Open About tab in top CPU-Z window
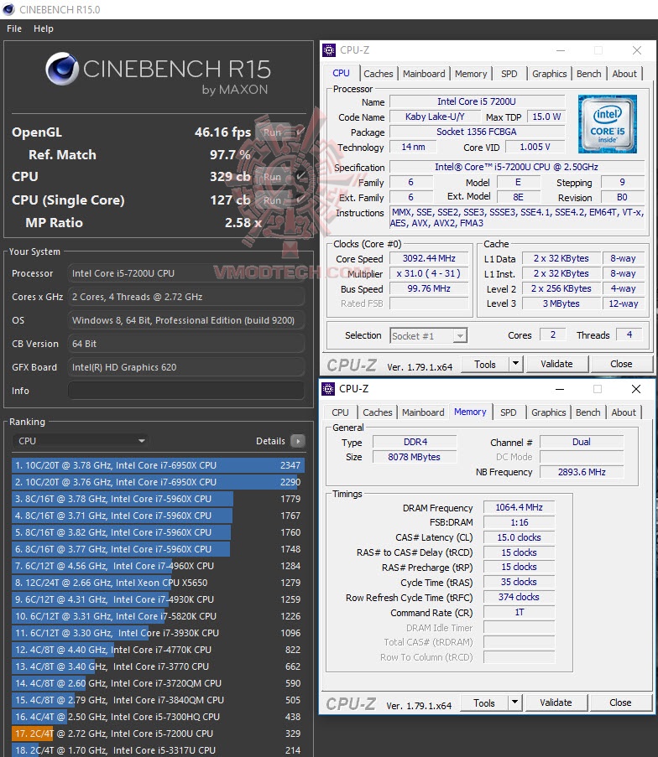658x757 pixels. [x=624, y=74]
